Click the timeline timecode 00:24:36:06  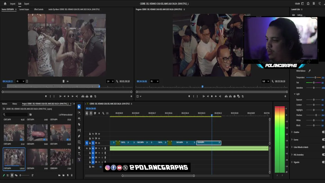click(x=91, y=109)
